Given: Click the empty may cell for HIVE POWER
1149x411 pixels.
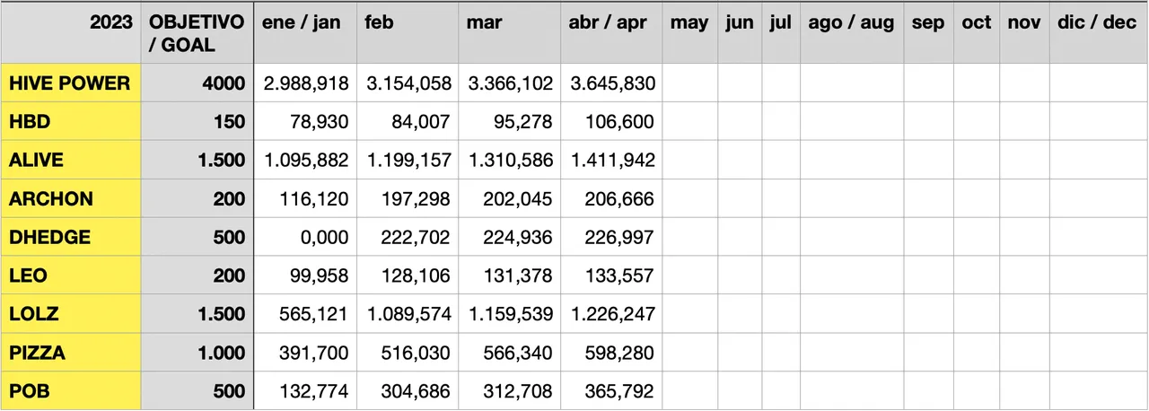Looking at the screenshot, I should (689, 83).
